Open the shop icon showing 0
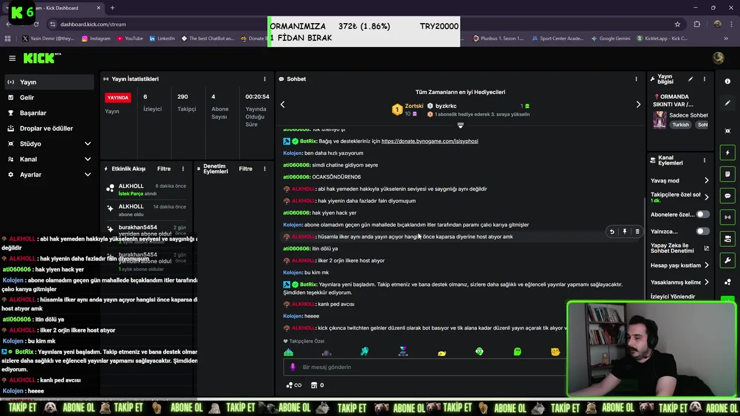Screen dimensions: 740x416 pos(317,385)
